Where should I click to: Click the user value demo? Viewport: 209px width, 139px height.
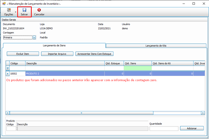point(125,28)
